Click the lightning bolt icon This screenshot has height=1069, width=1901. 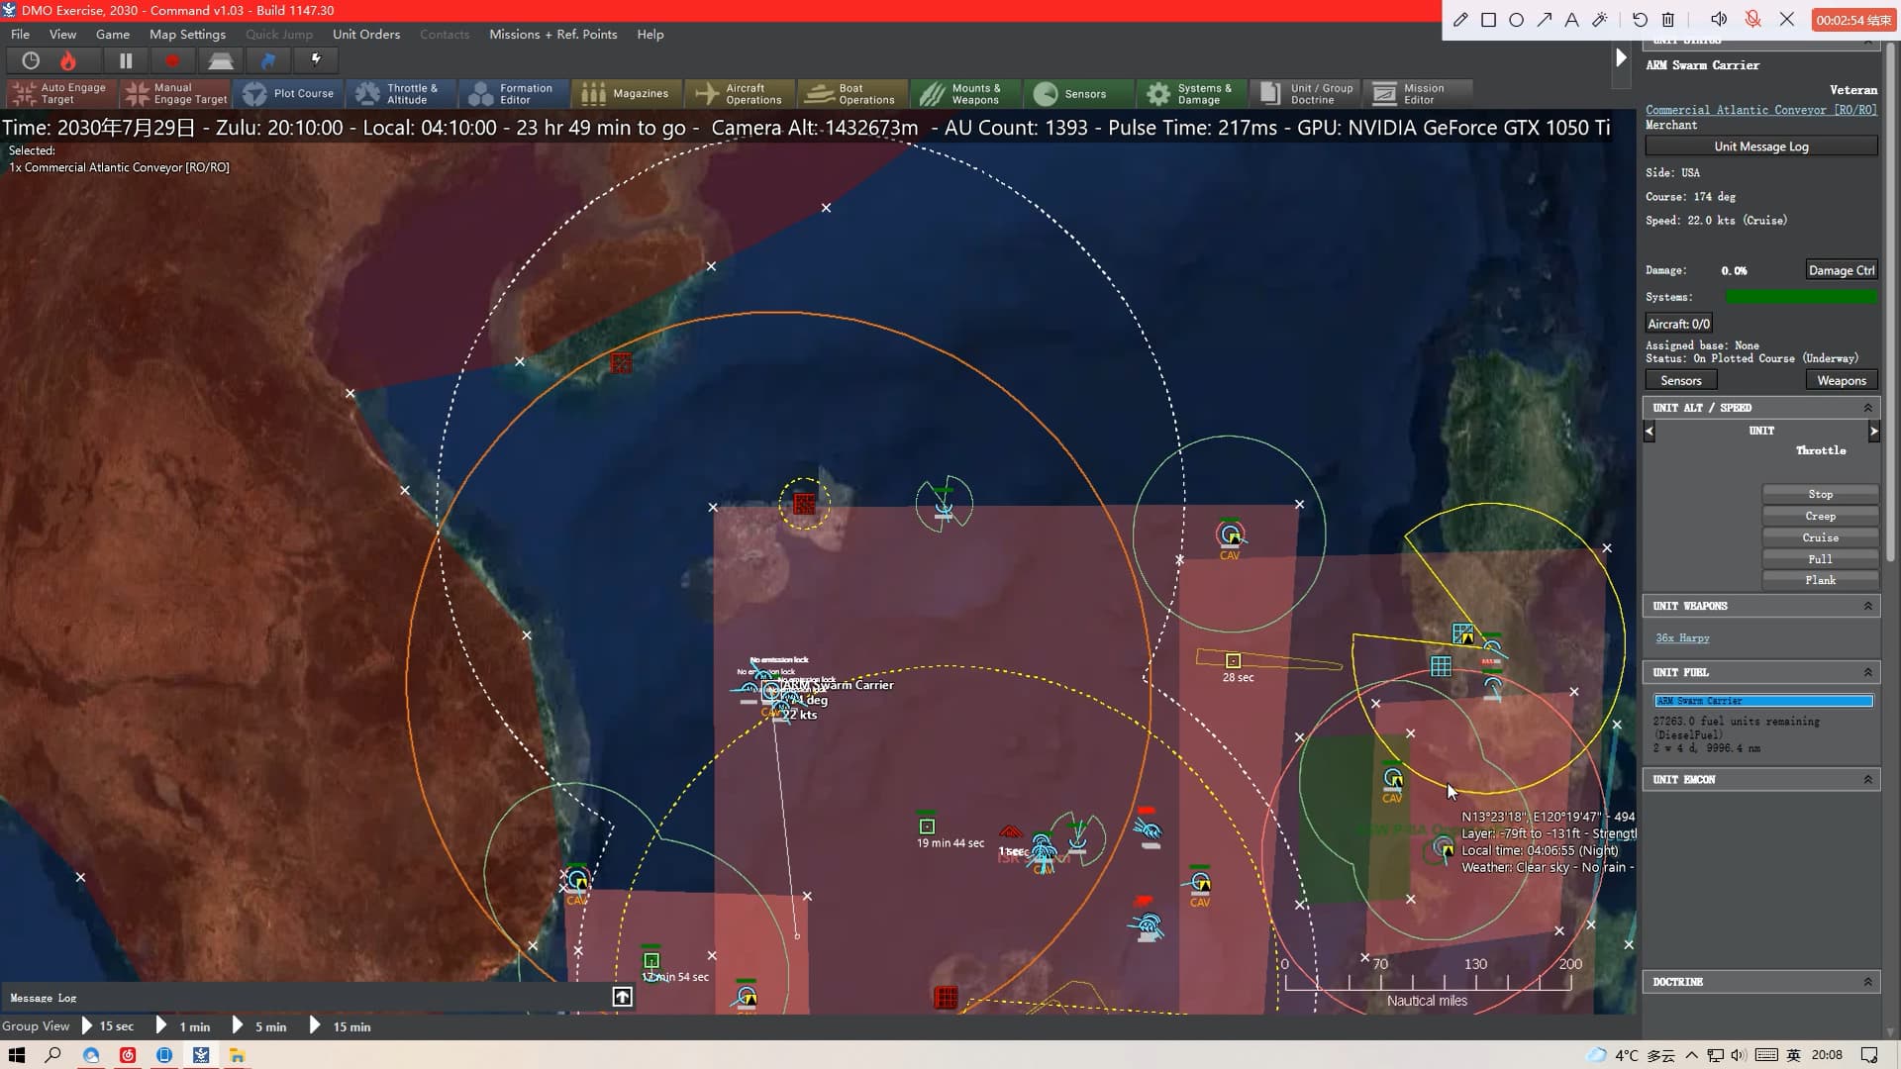tap(316, 60)
